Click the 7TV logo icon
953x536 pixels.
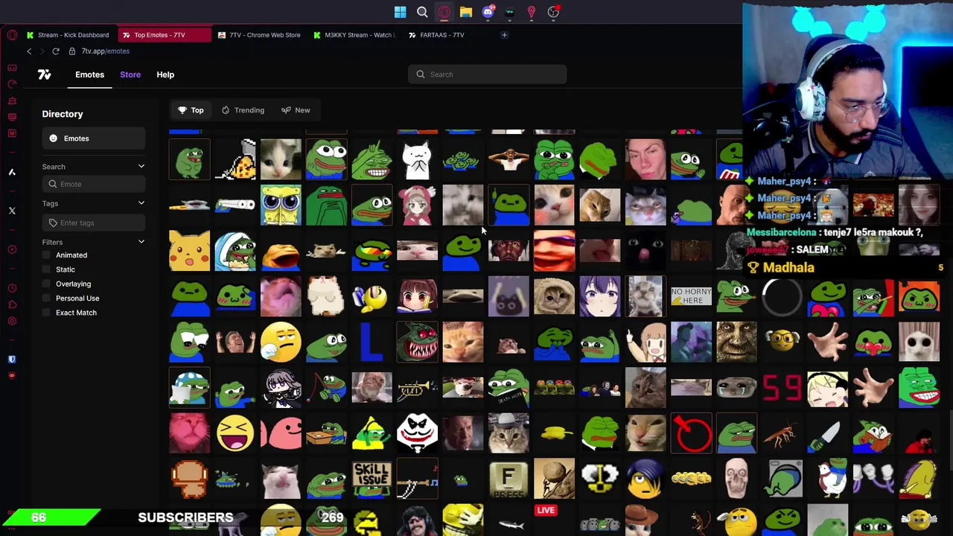44,74
